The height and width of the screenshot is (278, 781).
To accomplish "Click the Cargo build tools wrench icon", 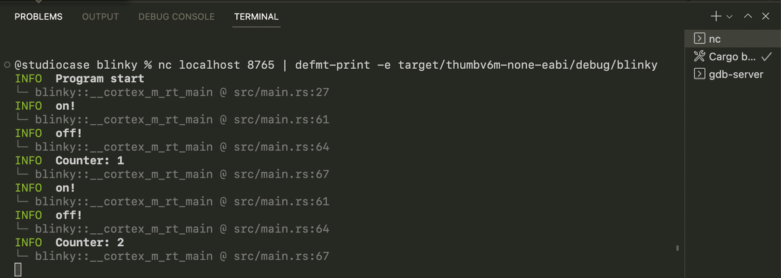I will coord(700,56).
